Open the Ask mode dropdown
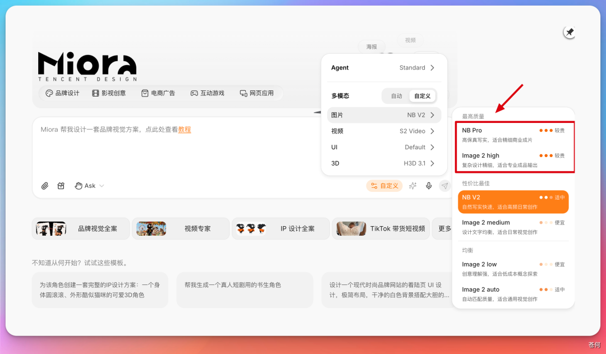 (x=89, y=186)
